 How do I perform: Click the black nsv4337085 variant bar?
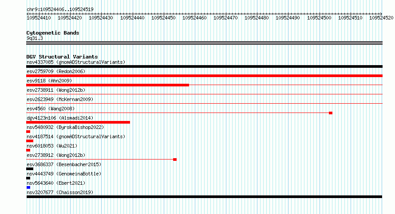click(204, 66)
